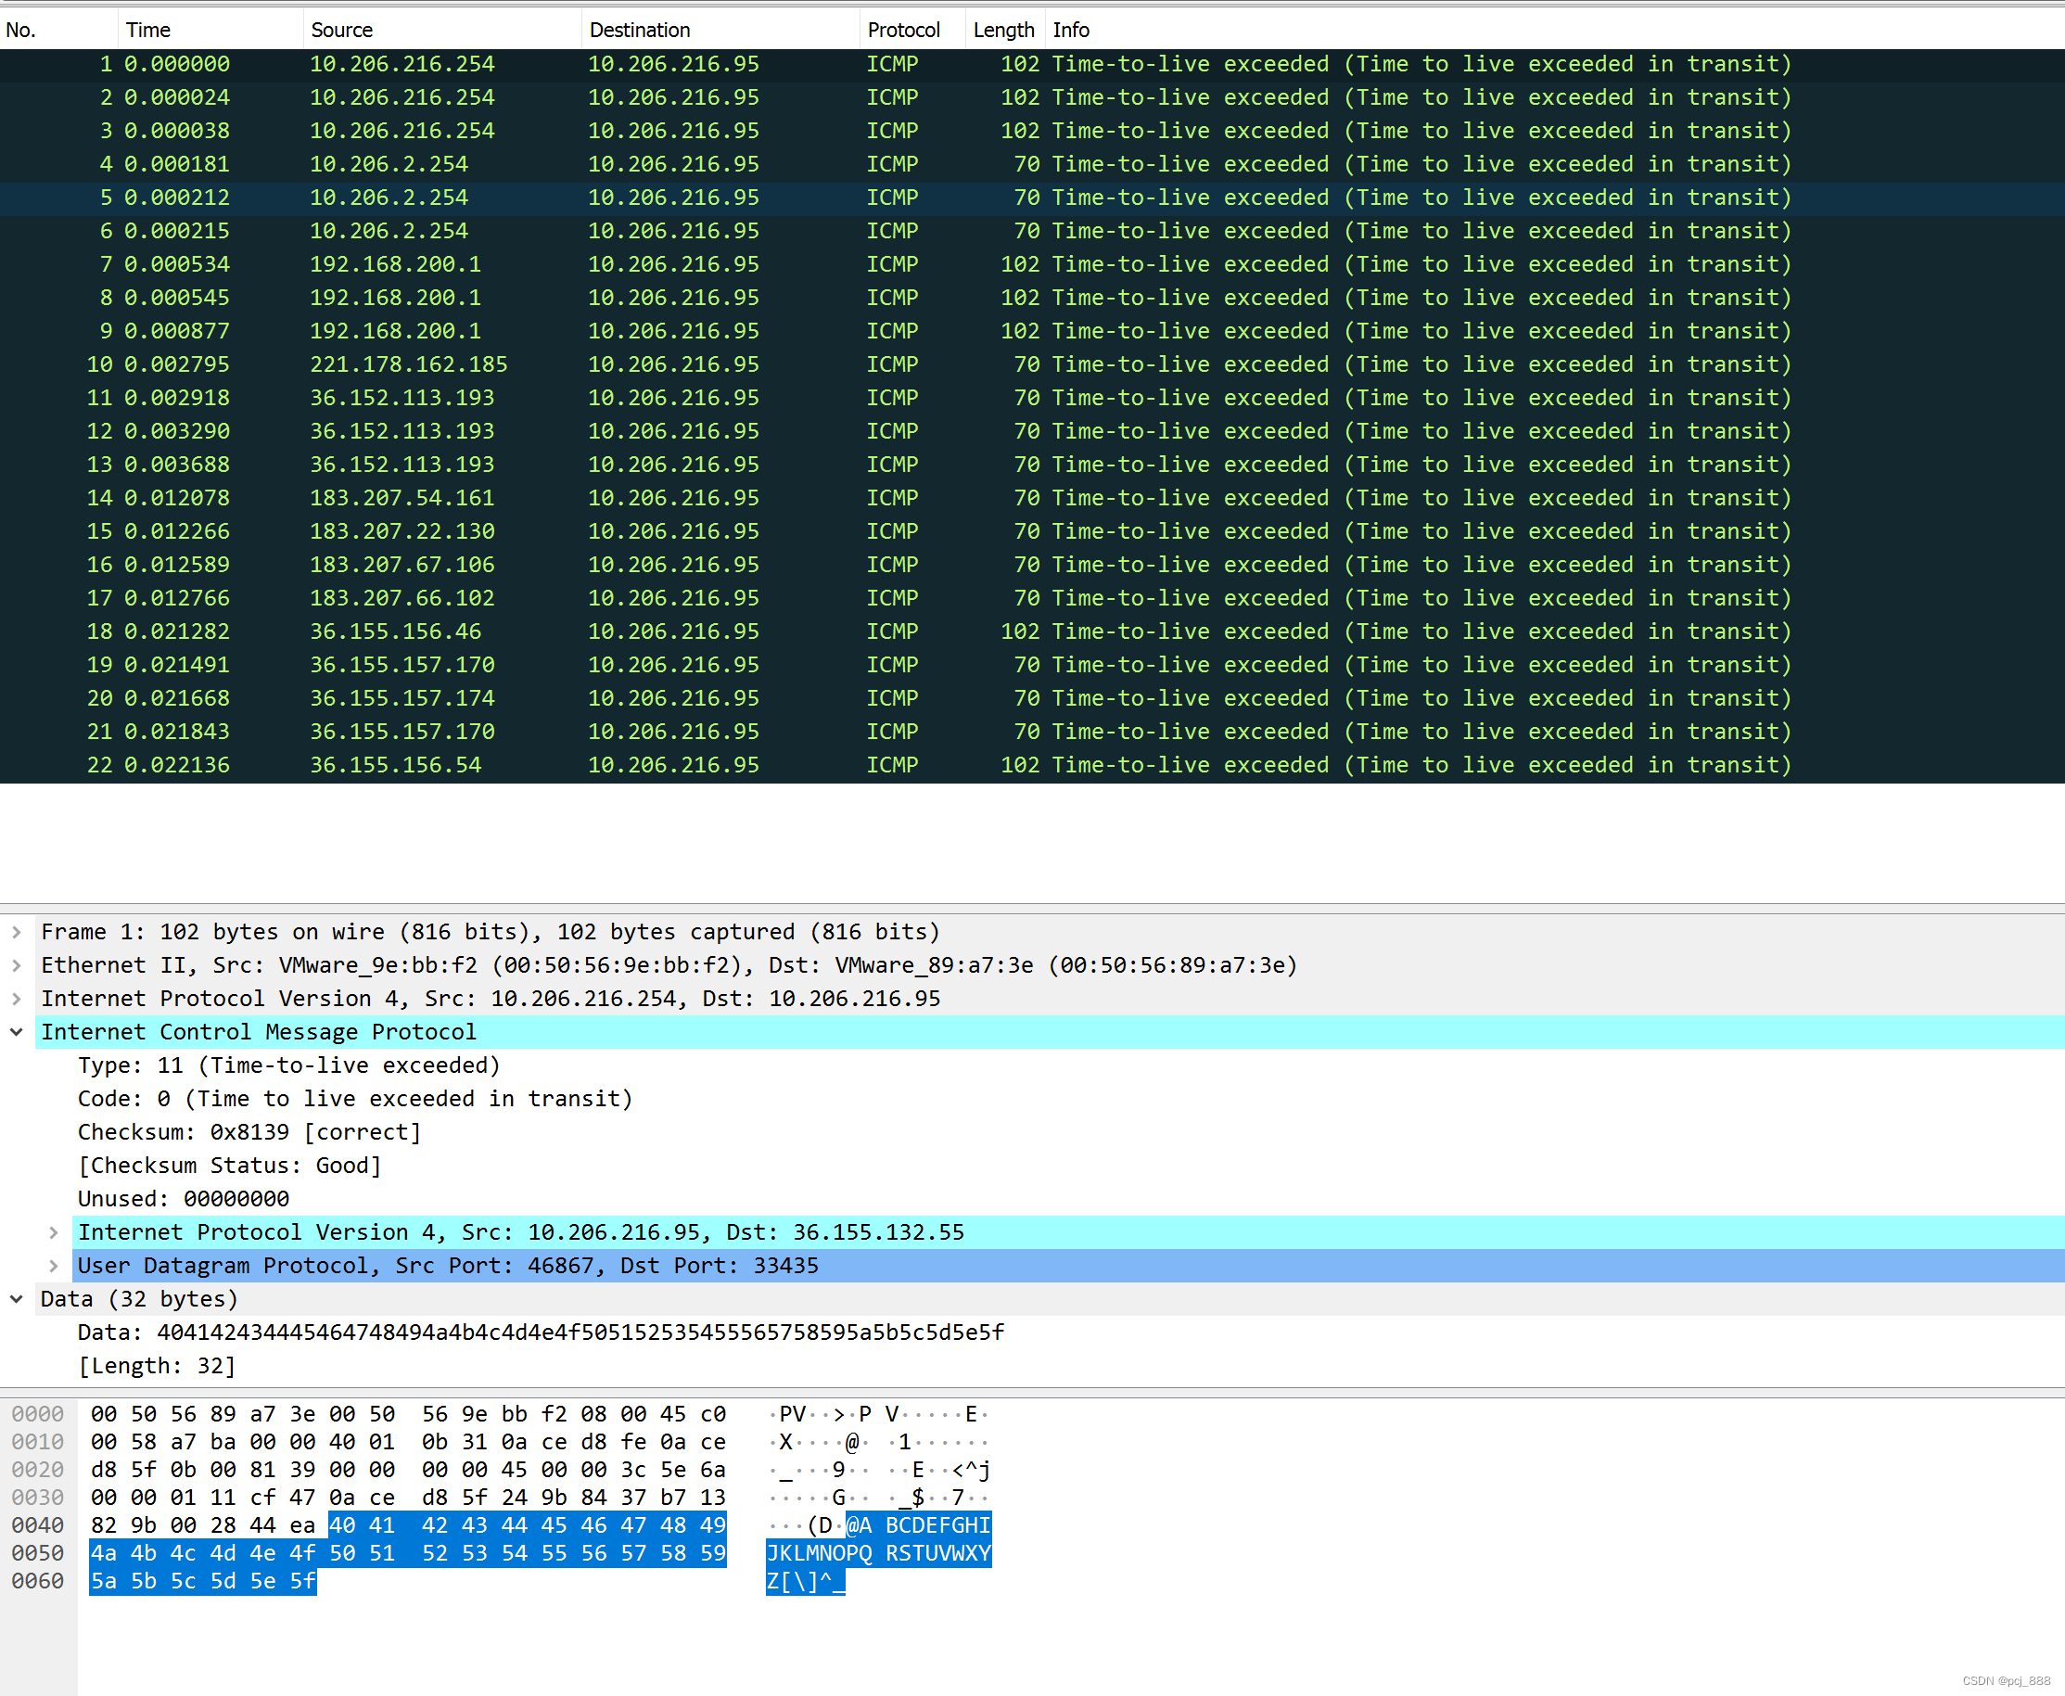This screenshot has height=1696, width=2065.
Task: Expand inner IPv4 Dst 36.155.132.55 row
Action: 54,1233
